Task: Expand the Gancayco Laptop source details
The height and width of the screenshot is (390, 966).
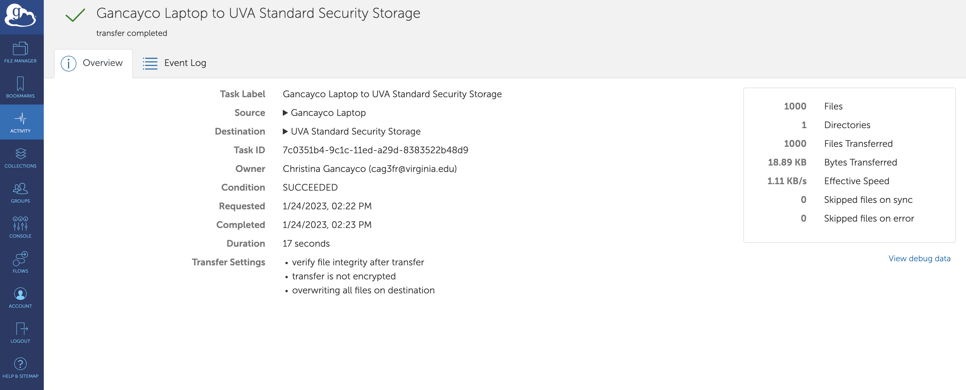Action: click(x=285, y=113)
